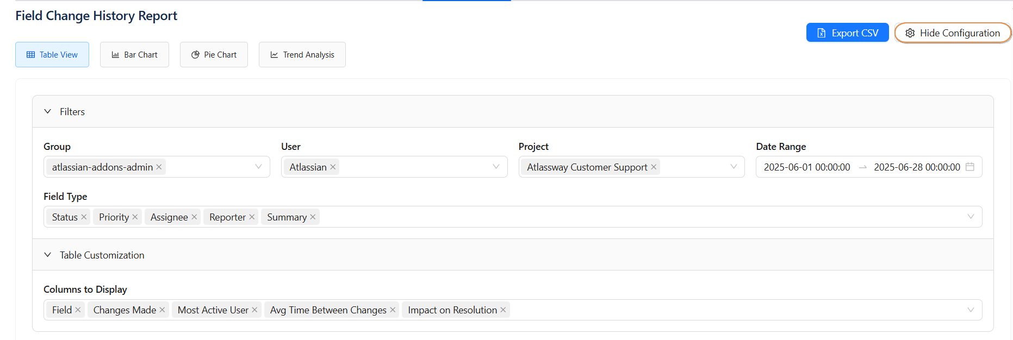Remove Assignee from Field Type filter
Image resolution: width=1013 pixels, height=340 pixels.
[194, 217]
